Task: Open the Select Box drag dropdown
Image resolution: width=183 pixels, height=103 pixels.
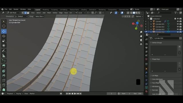Action: [39, 17]
